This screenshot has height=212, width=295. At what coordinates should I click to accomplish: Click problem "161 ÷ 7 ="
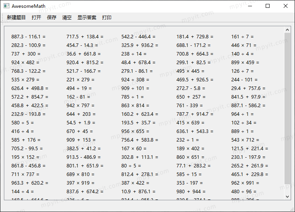point(242,36)
